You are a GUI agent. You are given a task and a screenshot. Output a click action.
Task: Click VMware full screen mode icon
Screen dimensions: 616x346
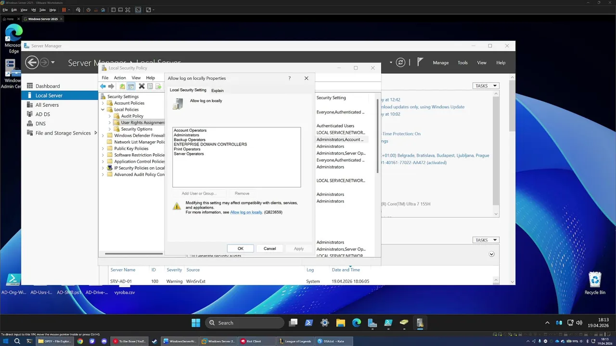click(x=128, y=10)
